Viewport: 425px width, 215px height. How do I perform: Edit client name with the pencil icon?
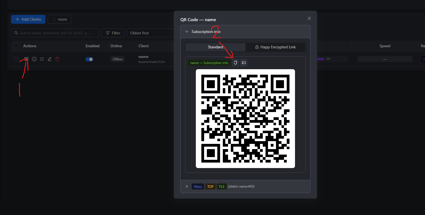coord(50,59)
